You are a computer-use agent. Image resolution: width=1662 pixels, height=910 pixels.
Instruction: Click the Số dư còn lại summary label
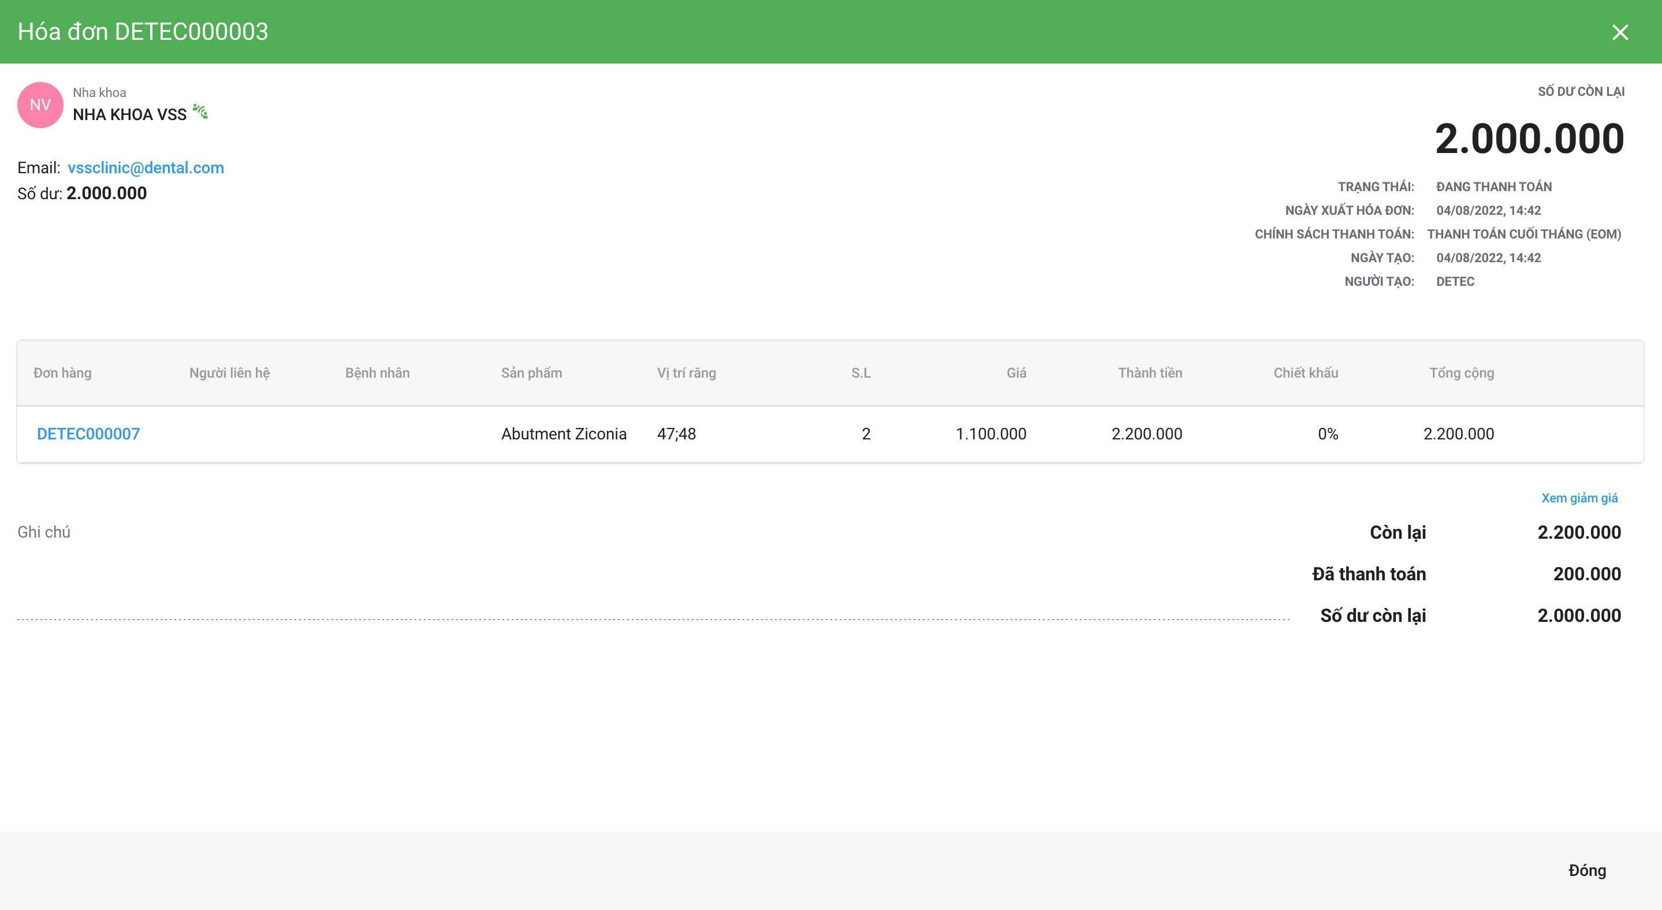(x=1373, y=616)
